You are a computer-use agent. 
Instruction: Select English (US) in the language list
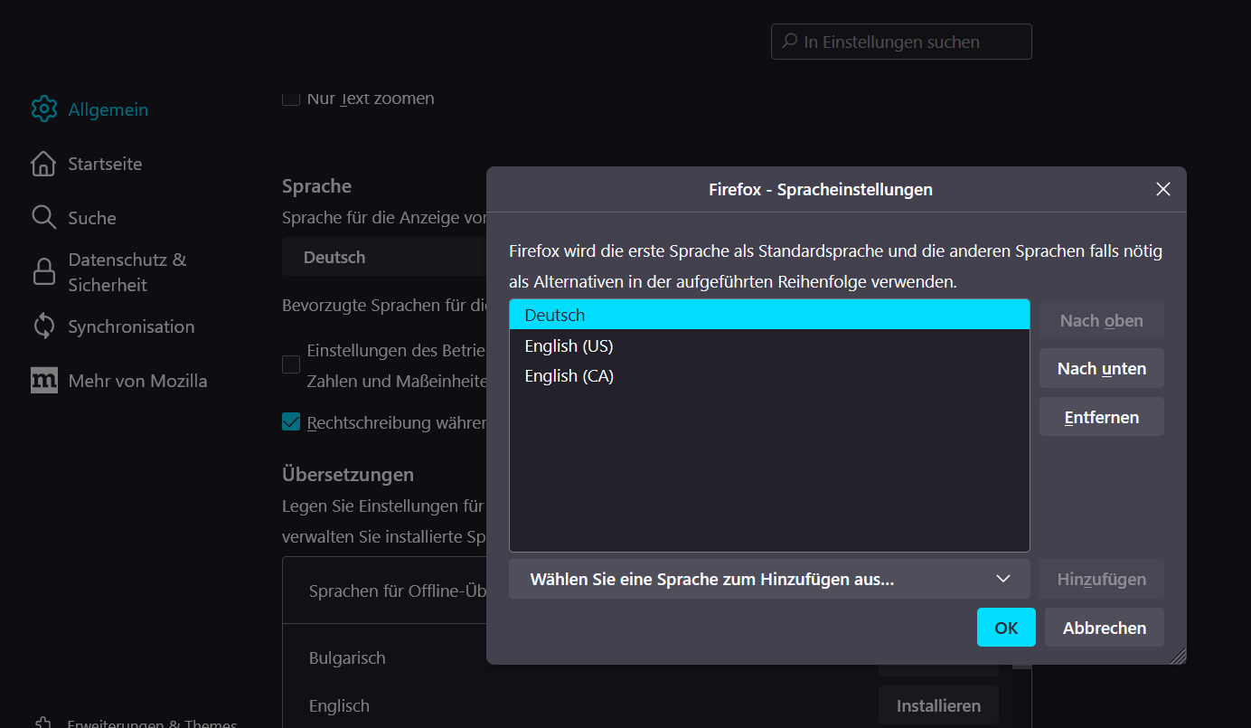coord(769,345)
